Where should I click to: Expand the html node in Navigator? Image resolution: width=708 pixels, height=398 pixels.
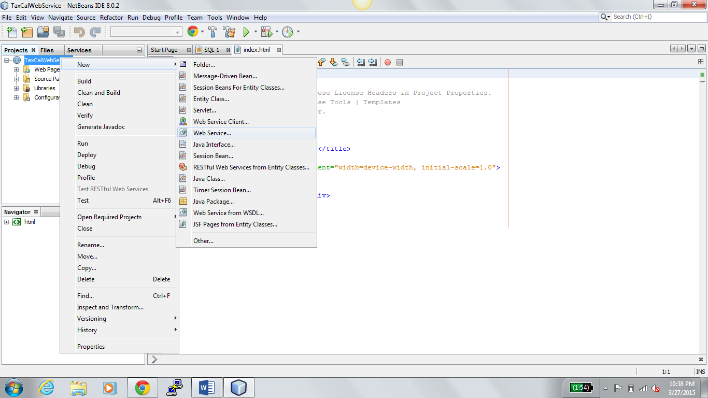click(x=7, y=222)
